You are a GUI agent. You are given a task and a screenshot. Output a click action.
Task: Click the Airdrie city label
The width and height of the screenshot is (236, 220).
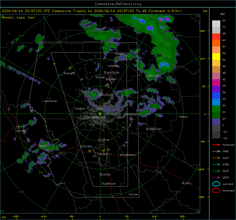103,140
